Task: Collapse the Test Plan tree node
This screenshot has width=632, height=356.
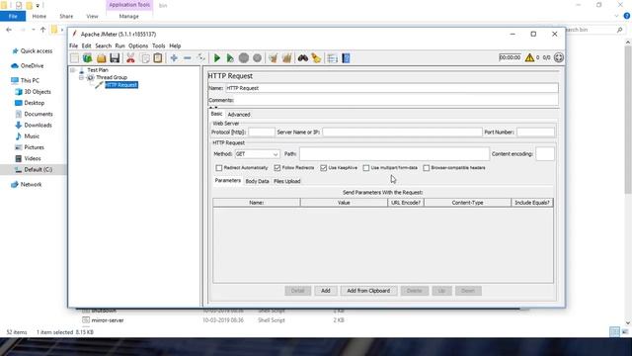Action: [72, 70]
